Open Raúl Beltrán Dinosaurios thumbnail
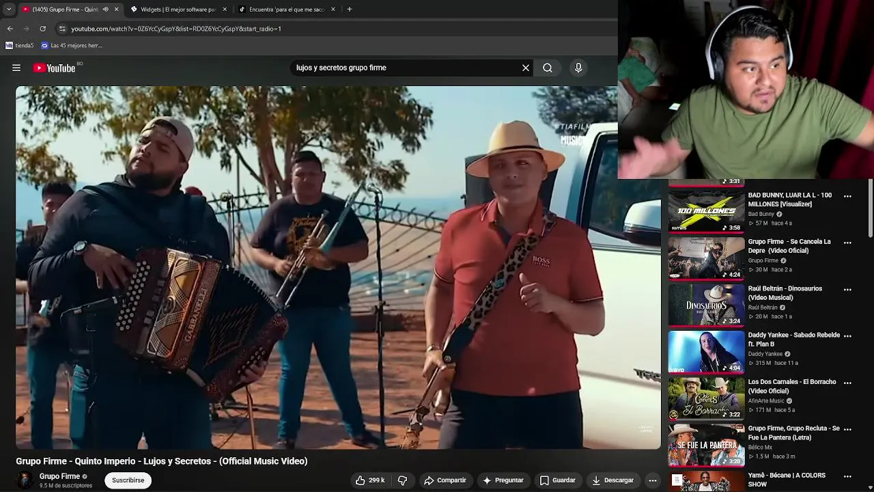The width and height of the screenshot is (874, 492). coord(706,305)
